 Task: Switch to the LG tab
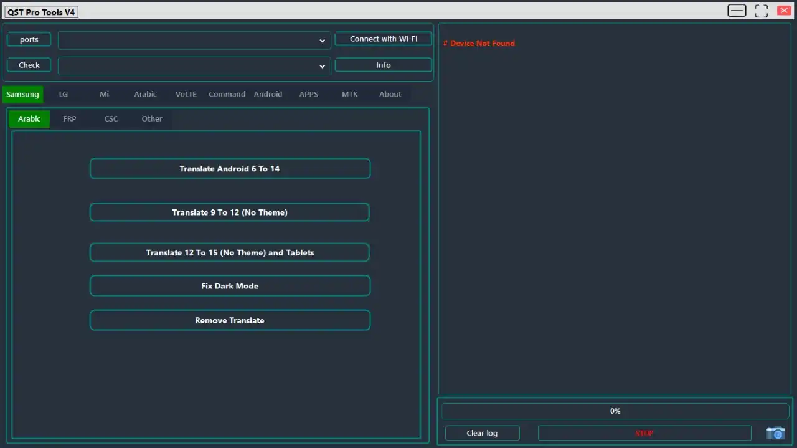64,94
